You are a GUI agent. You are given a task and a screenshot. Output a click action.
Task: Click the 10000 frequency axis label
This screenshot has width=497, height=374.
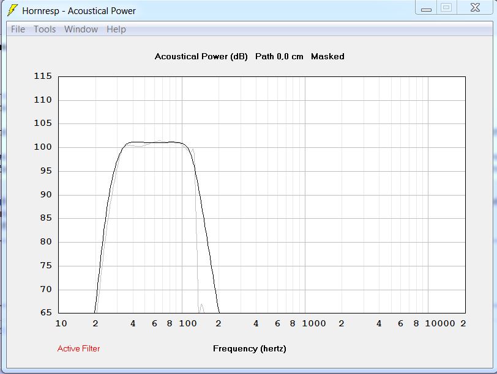[x=440, y=324]
